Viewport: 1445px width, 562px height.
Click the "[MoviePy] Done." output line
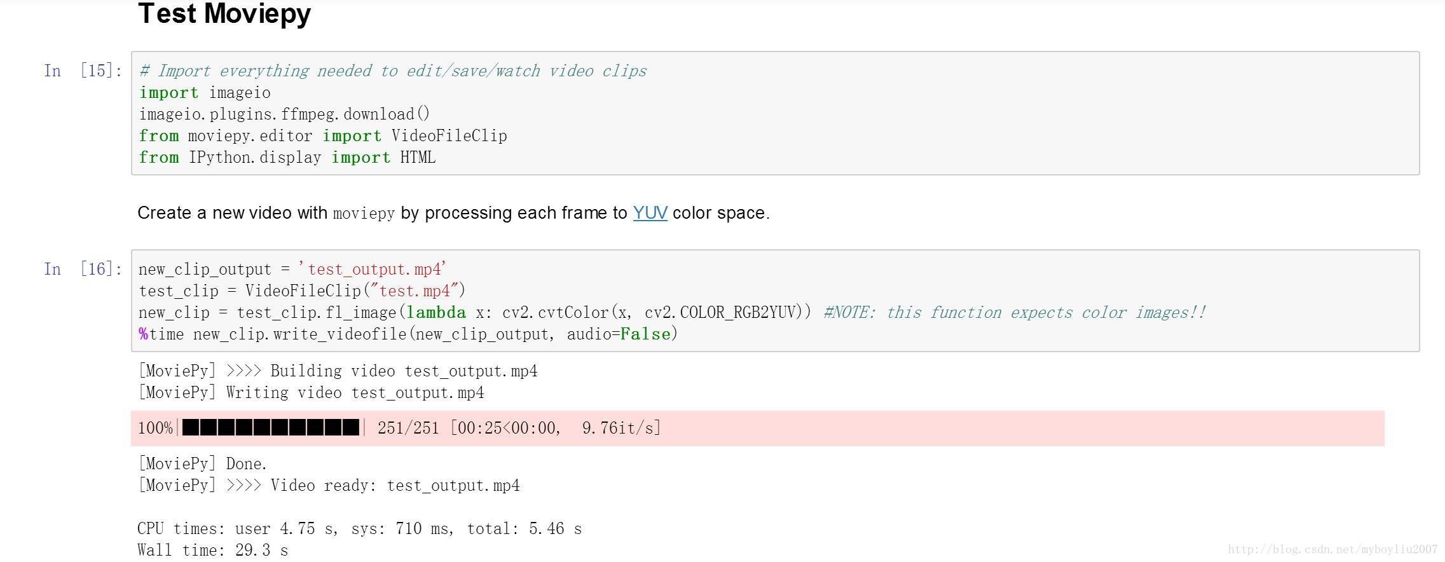[x=202, y=464]
